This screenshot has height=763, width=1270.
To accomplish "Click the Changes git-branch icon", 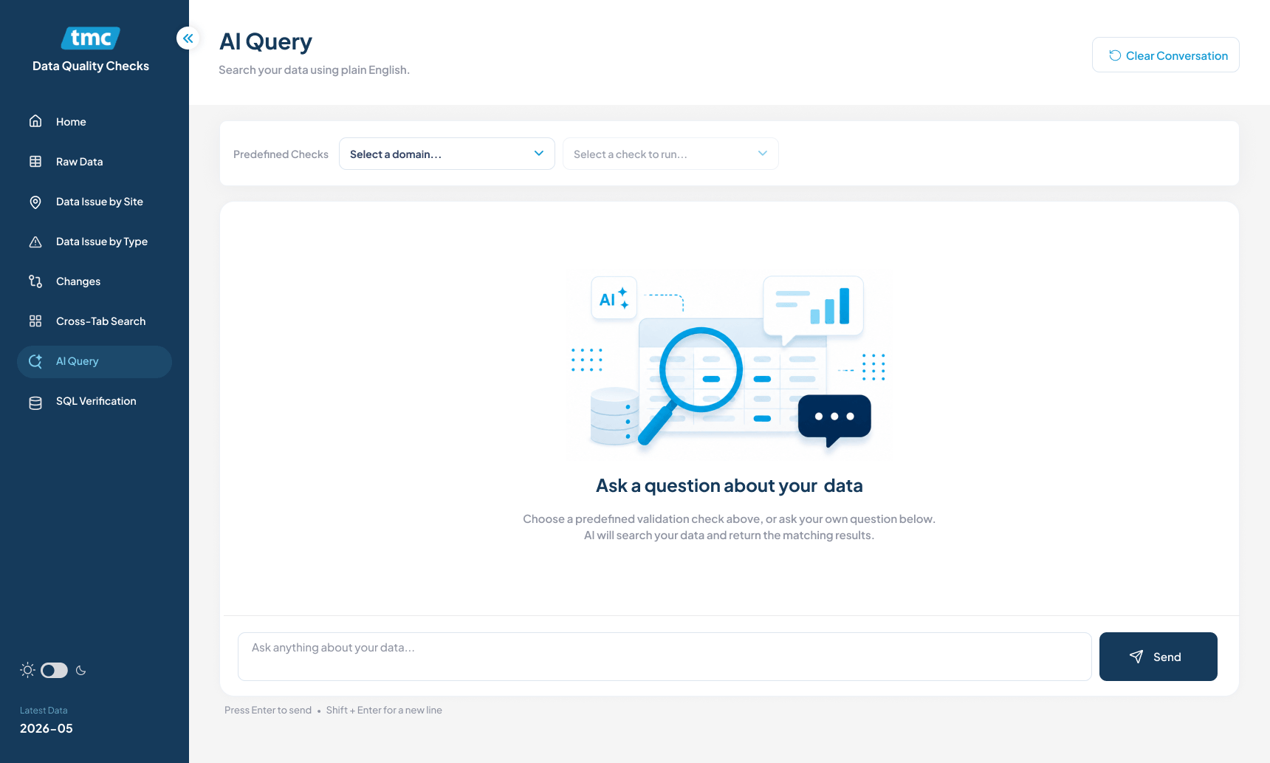I will pos(35,281).
